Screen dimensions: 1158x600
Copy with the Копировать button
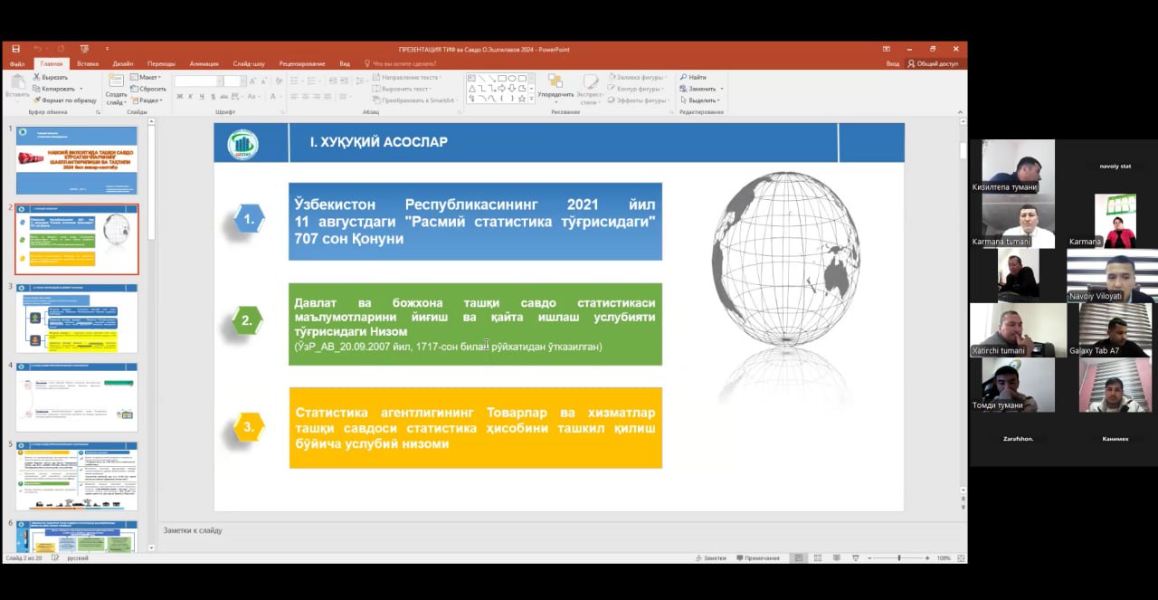54,89
